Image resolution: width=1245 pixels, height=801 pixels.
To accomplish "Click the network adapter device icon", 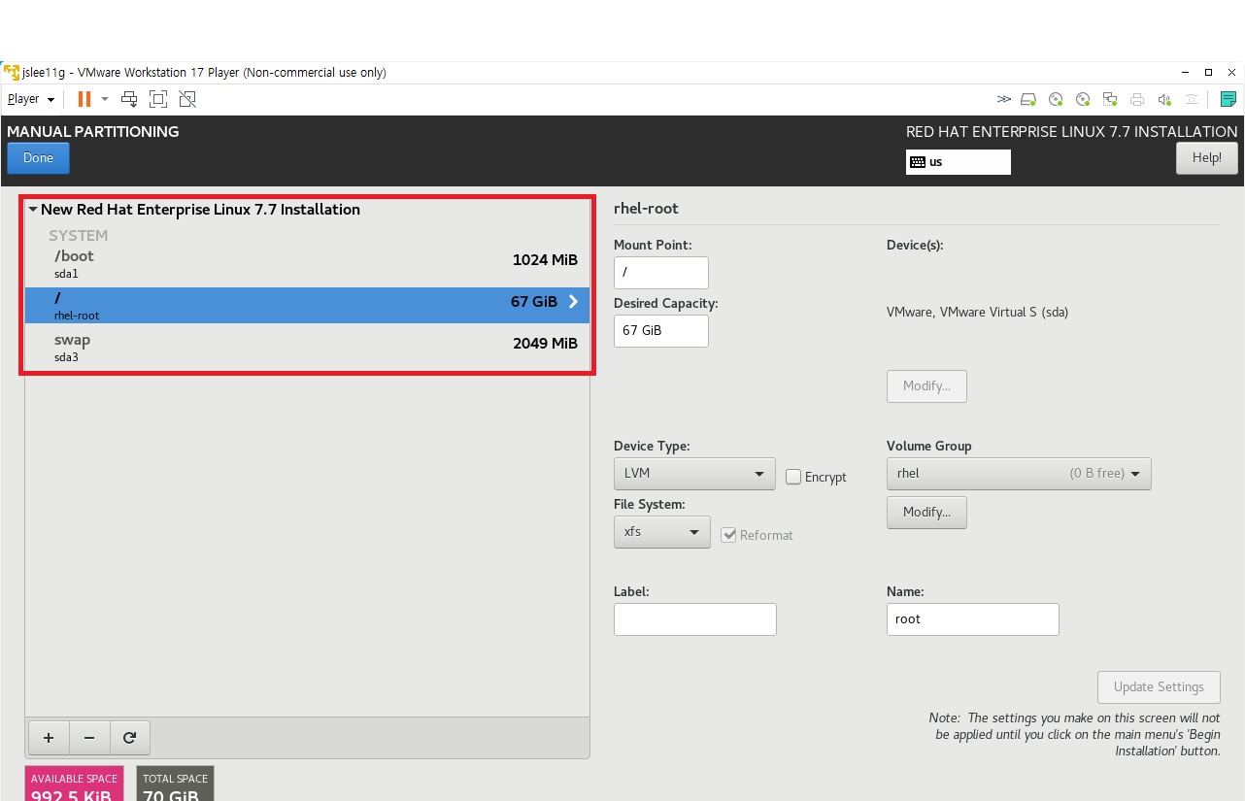I will click(x=1110, y=99).
